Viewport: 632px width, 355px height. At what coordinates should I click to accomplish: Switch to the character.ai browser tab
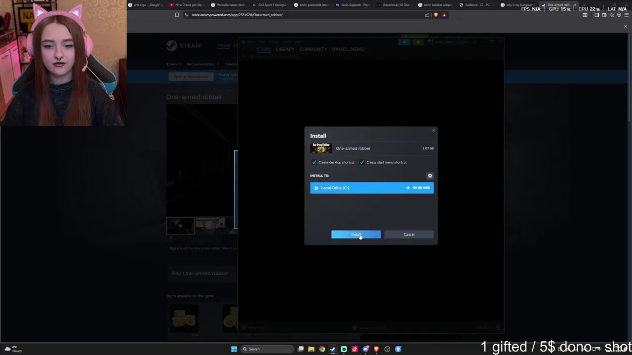coord(394,5)
